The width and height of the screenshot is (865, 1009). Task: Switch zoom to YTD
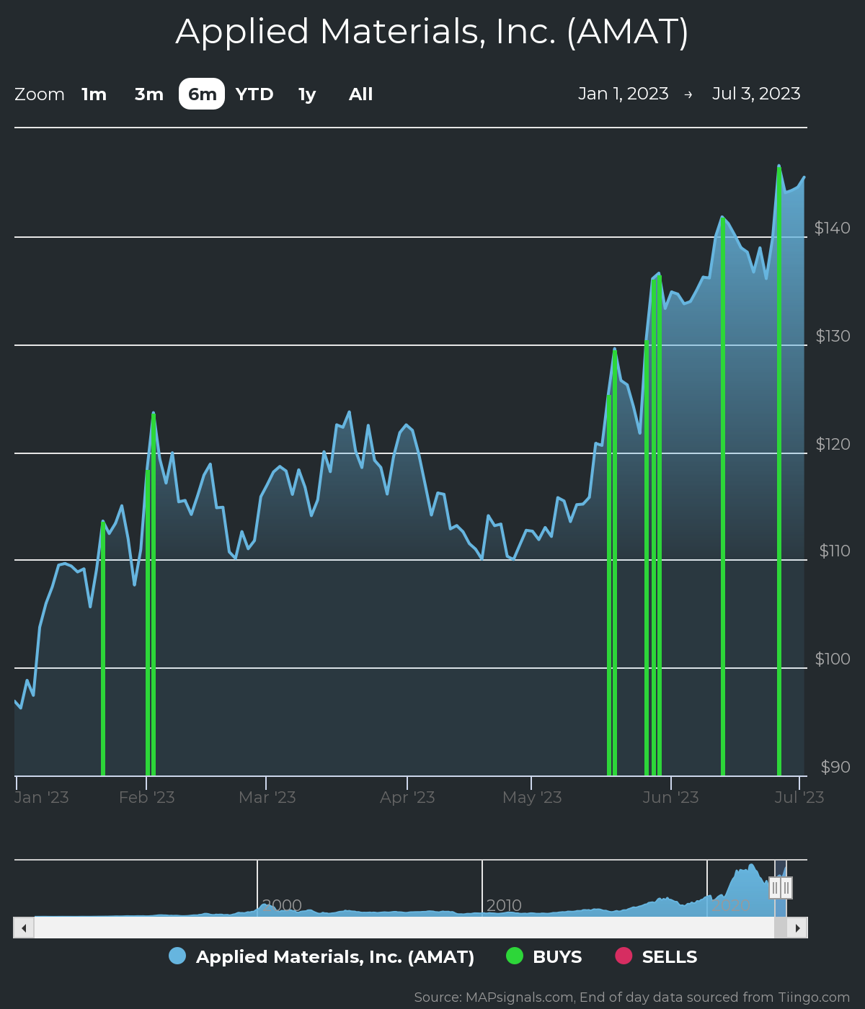click(254, 94)
